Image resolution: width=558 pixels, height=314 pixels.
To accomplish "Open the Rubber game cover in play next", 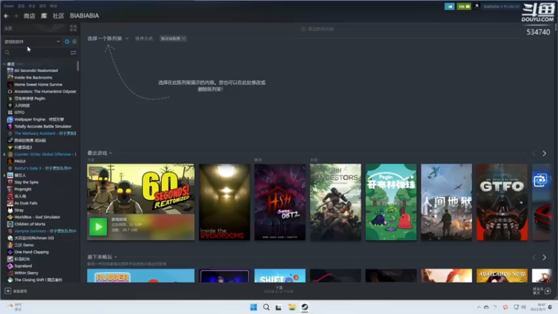I will click(141, 276).
